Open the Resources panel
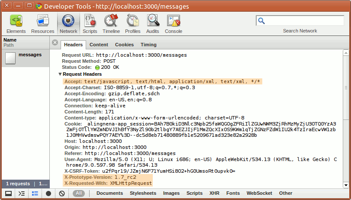This screenshot has height=200, width=351. point(42,23)
